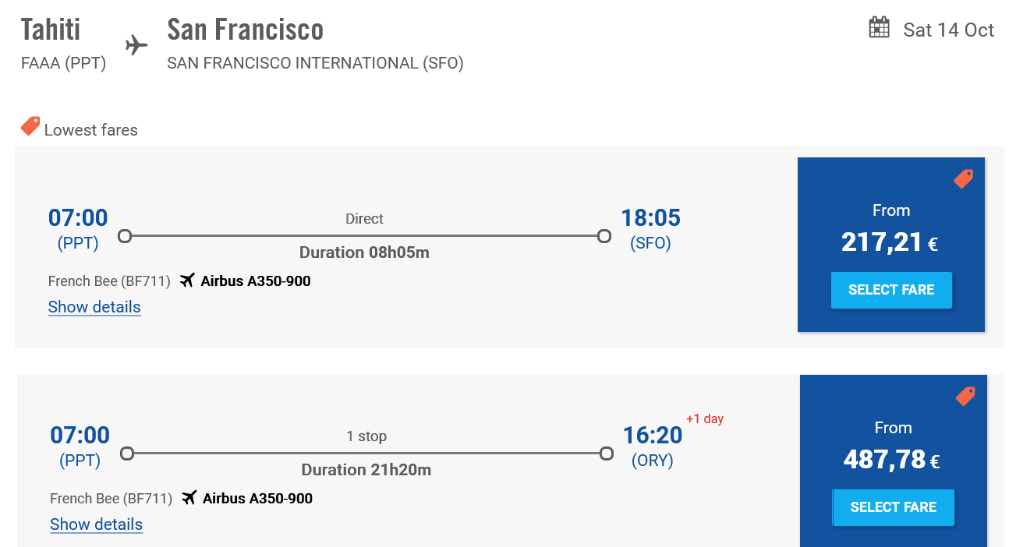The height and width of the screenshot is (547, 1016).
Task: Select fare for the 217,21 € direct flight
Action: (891, 290)
